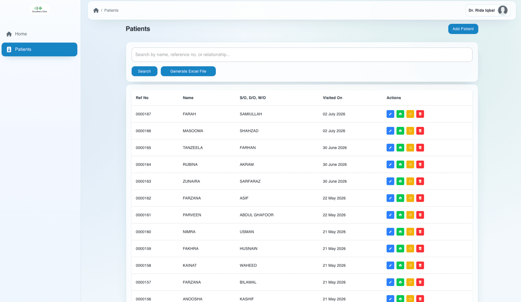Image resolution: width=521 pixels, height=302 pixels.
Task: Click KAINAT name cell
Action: (190, 266)
